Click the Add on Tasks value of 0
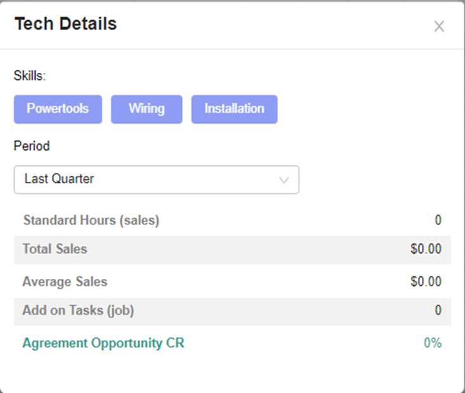Image resolution: width=465 pixels, height=393 pixels. [438, 311]
